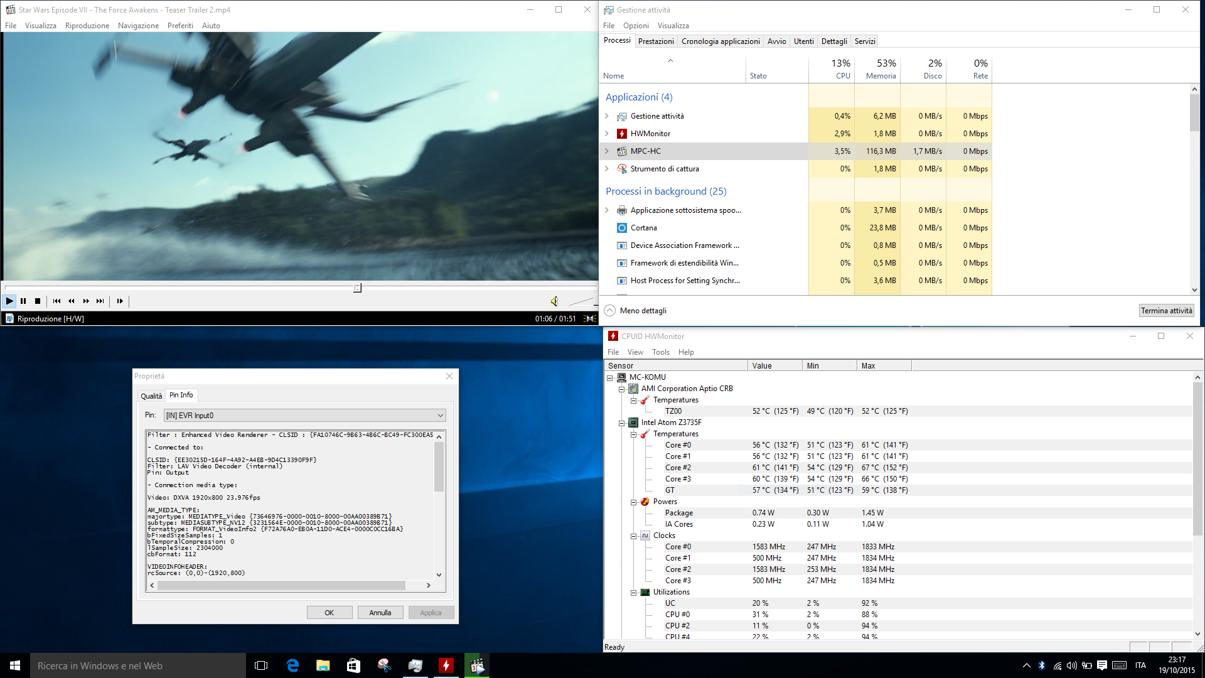
Task: Open the Tools menu in HWMonitor
Action: (660, 352)
